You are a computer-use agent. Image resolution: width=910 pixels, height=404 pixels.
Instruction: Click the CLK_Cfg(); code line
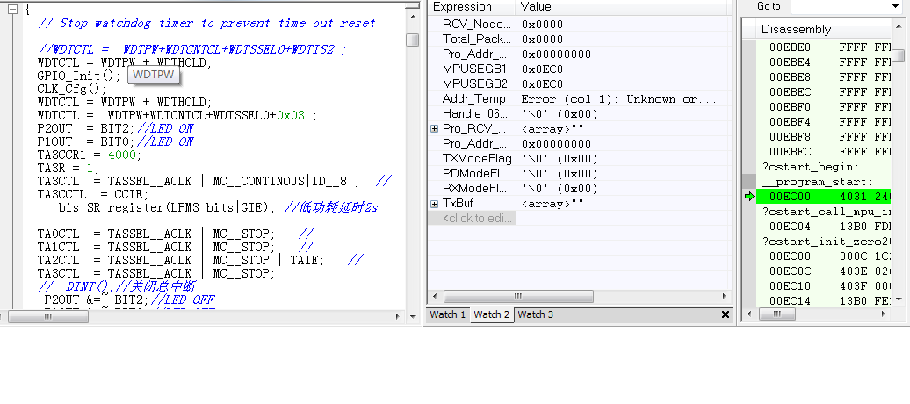(72, 90)
